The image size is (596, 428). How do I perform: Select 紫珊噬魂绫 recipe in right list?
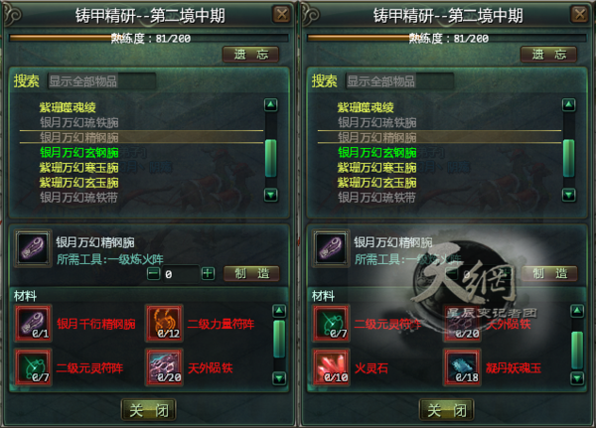(366, 107)
